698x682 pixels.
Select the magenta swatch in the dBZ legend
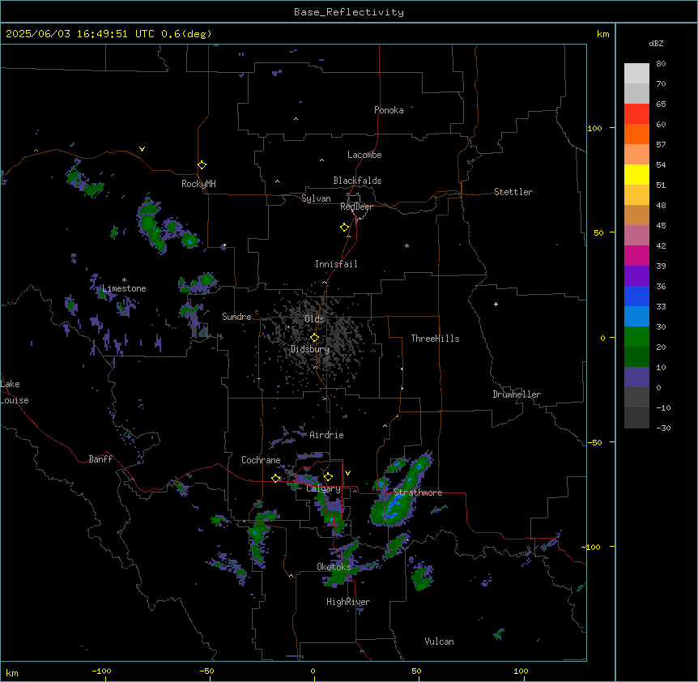[x=636, y=255]
